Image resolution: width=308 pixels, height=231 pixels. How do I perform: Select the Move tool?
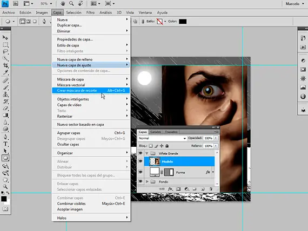click(x=5, y=37)
